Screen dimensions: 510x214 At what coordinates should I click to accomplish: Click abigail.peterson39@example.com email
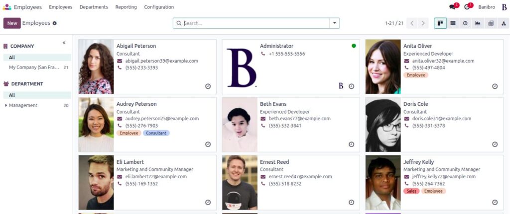(162, 61)
